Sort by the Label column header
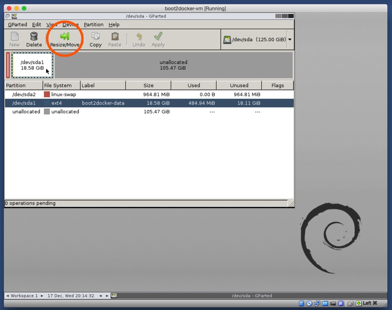Screen dimensions: 392x310 point(103,85)
